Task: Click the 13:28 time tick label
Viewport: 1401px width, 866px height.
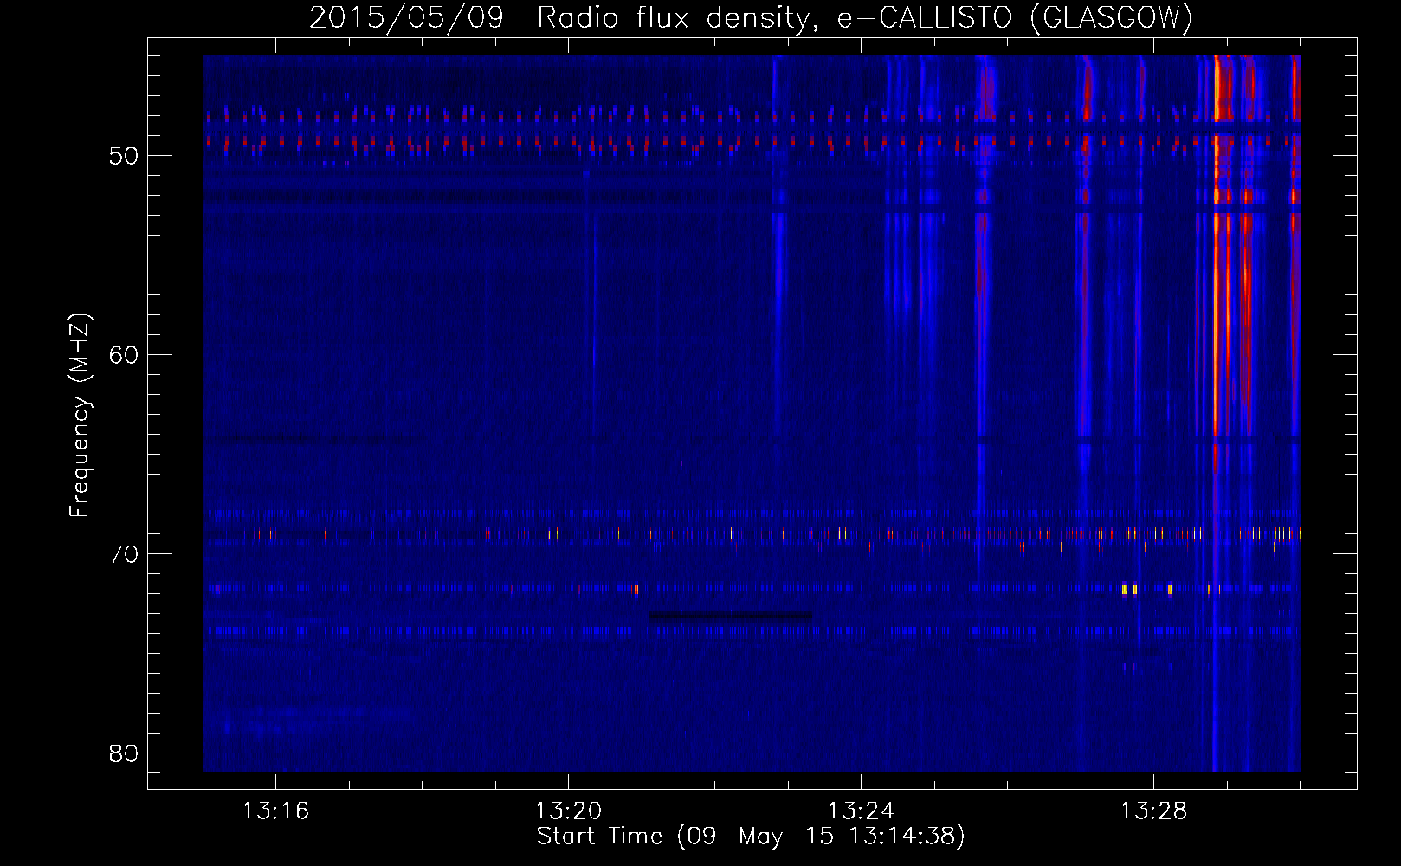Action: pyautogui.click(x=1153, y=811)
